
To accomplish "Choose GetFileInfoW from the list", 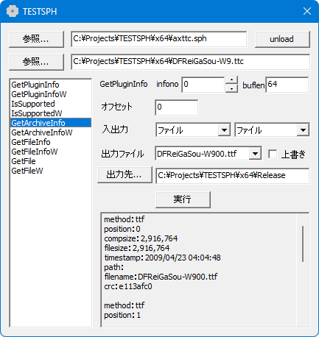I will pos(35,152).
